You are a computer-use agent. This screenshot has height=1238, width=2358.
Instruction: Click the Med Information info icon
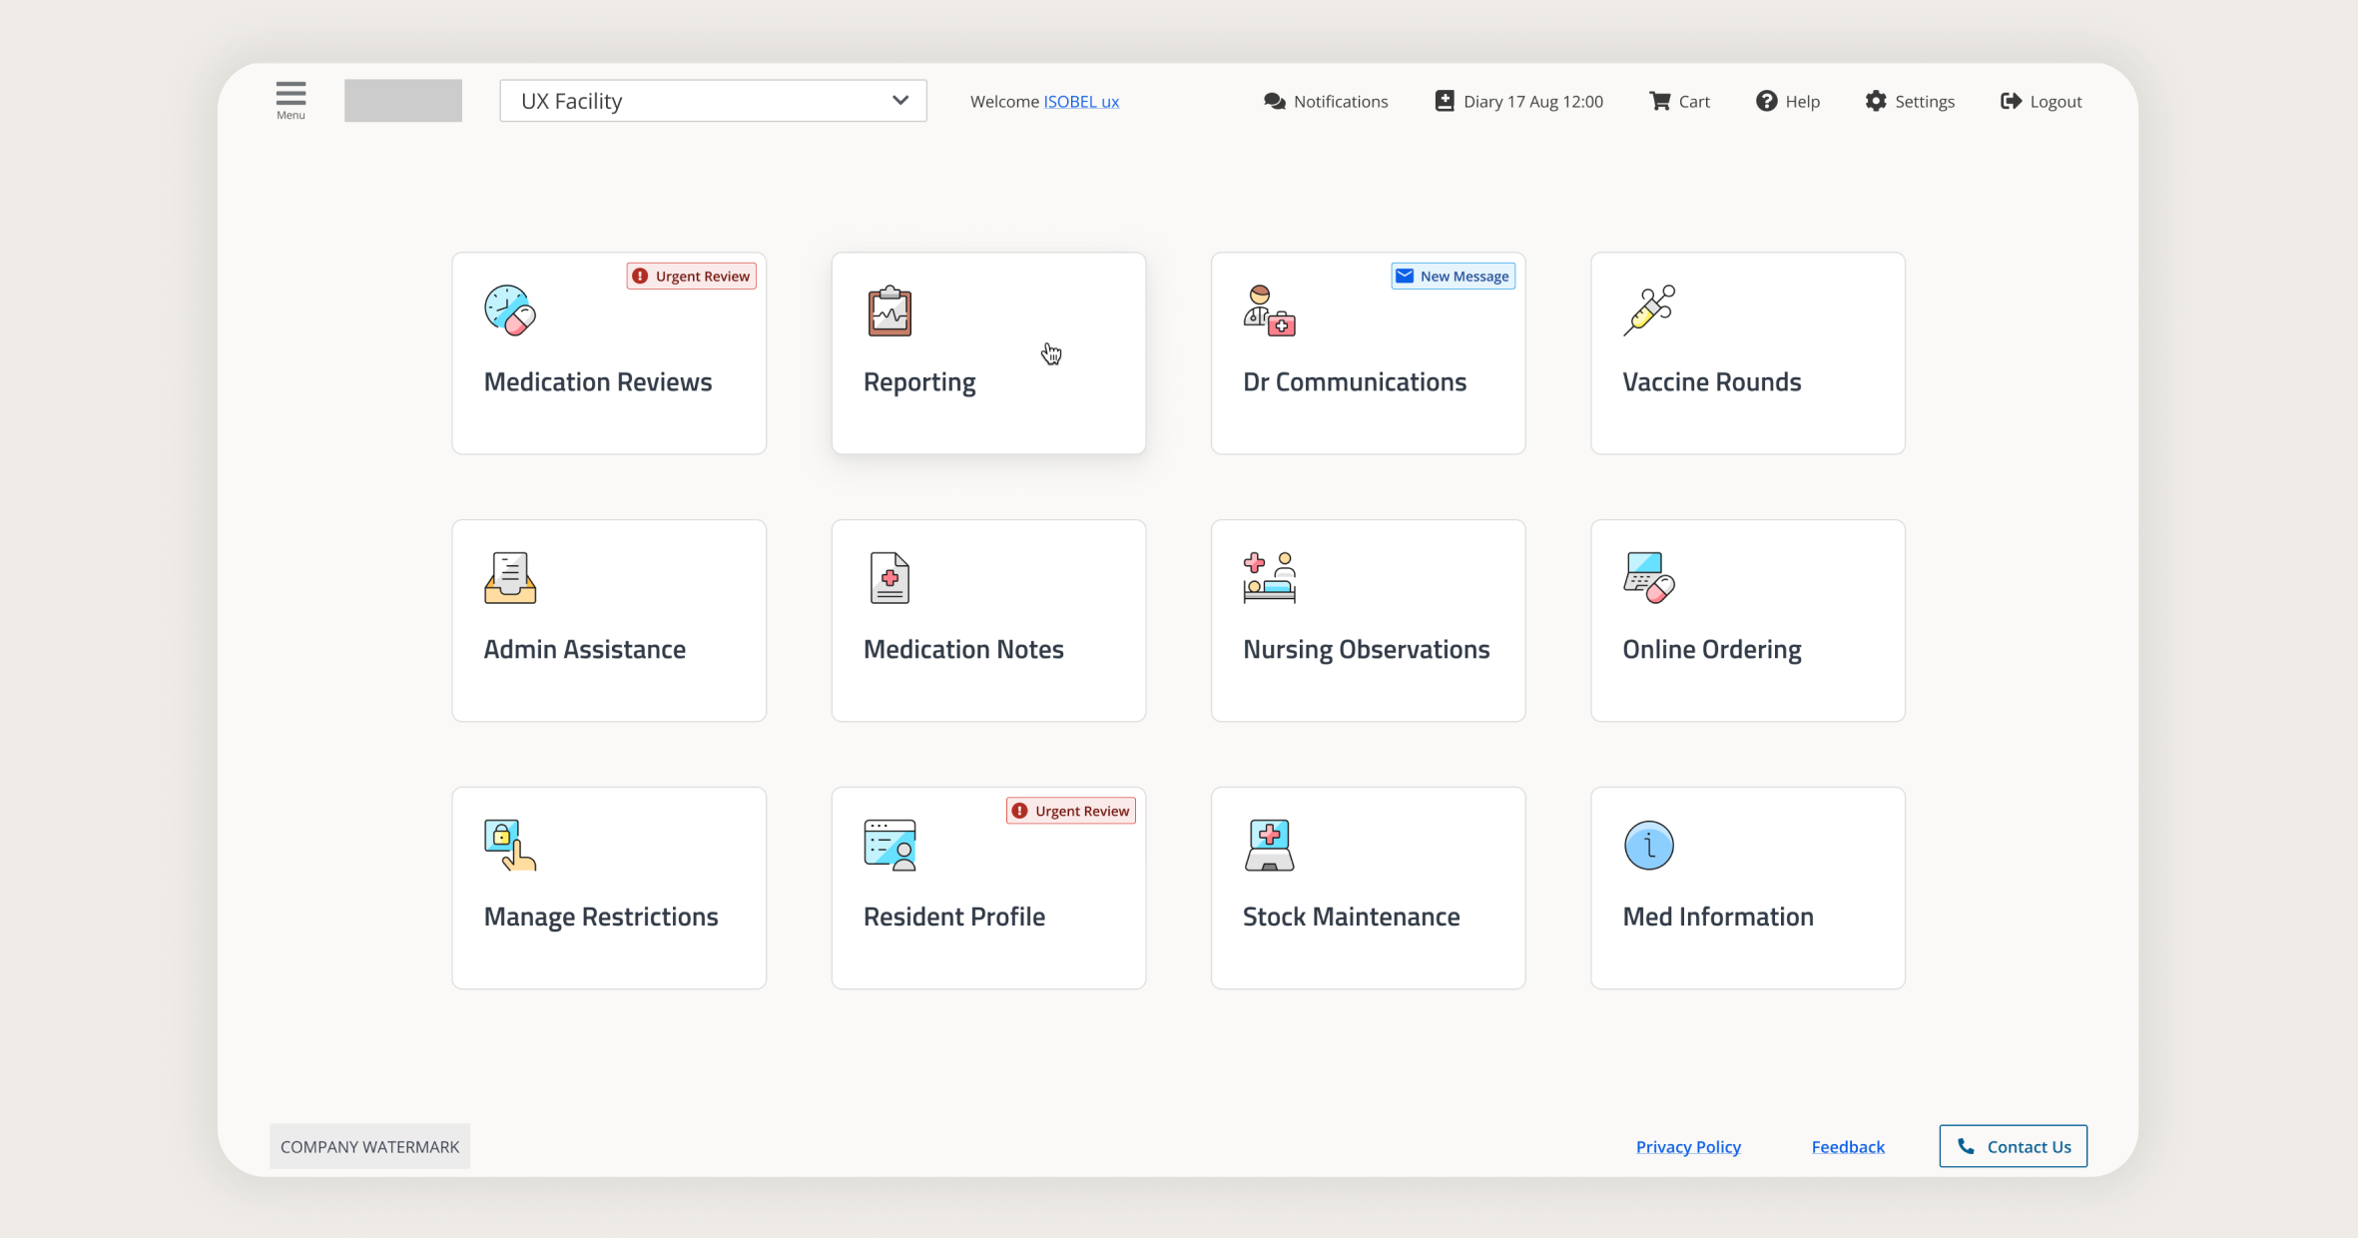pos(1648,844)
